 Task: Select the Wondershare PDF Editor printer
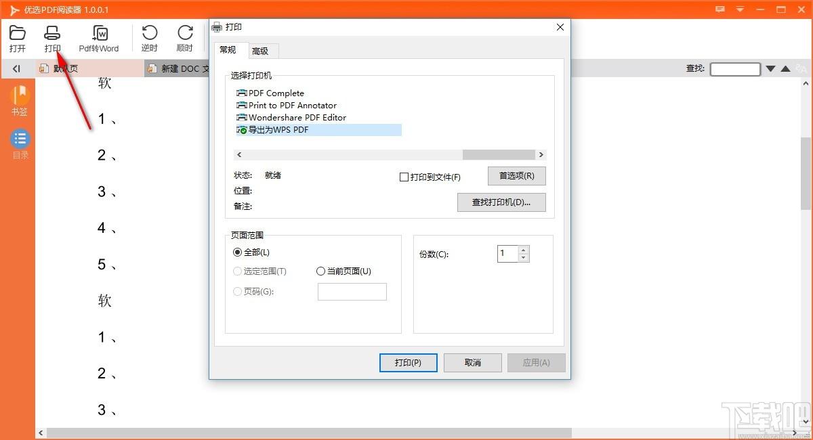(291, 117)
